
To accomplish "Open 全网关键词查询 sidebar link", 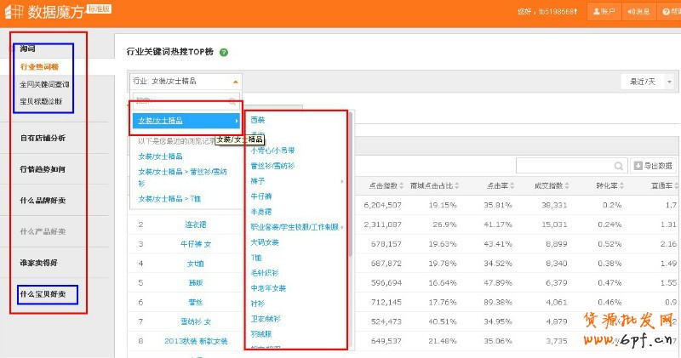I will pos(45,84).
